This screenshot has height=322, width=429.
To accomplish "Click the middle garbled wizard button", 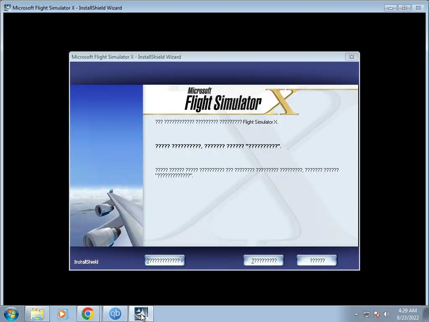I will [x=264, y=260].
